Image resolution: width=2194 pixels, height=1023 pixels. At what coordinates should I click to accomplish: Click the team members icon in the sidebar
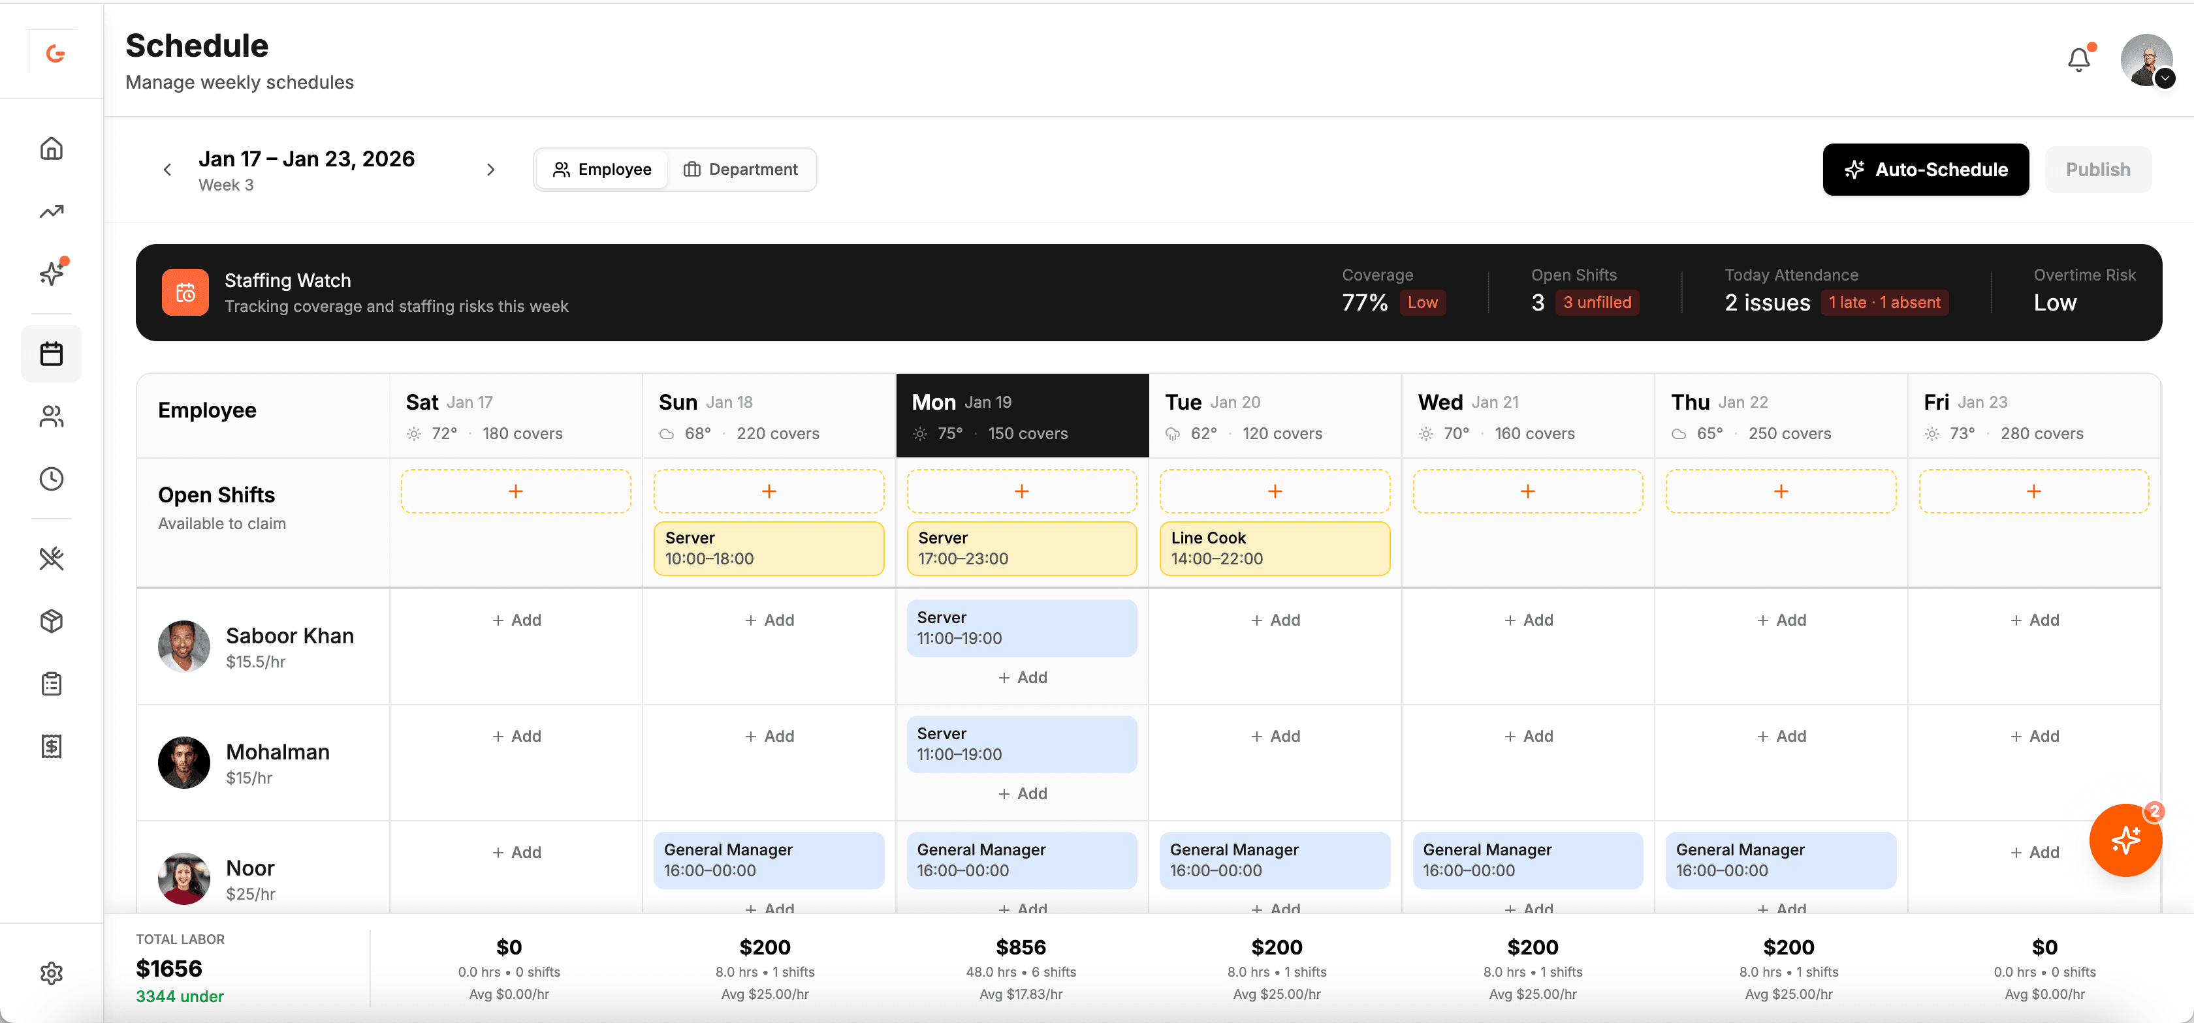pos(51,416)
